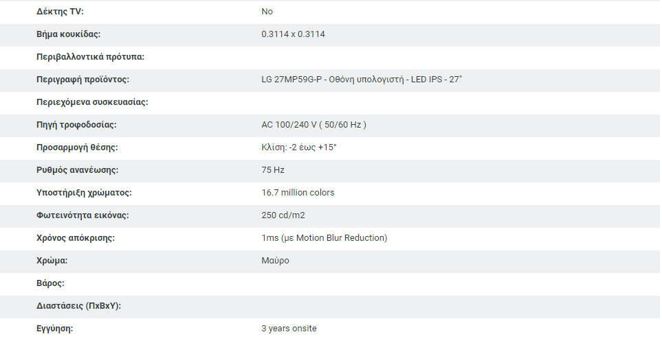662x343 pixels.
Task: Click the Κλίση -2 έως +15° value
Action: [299, 147]
